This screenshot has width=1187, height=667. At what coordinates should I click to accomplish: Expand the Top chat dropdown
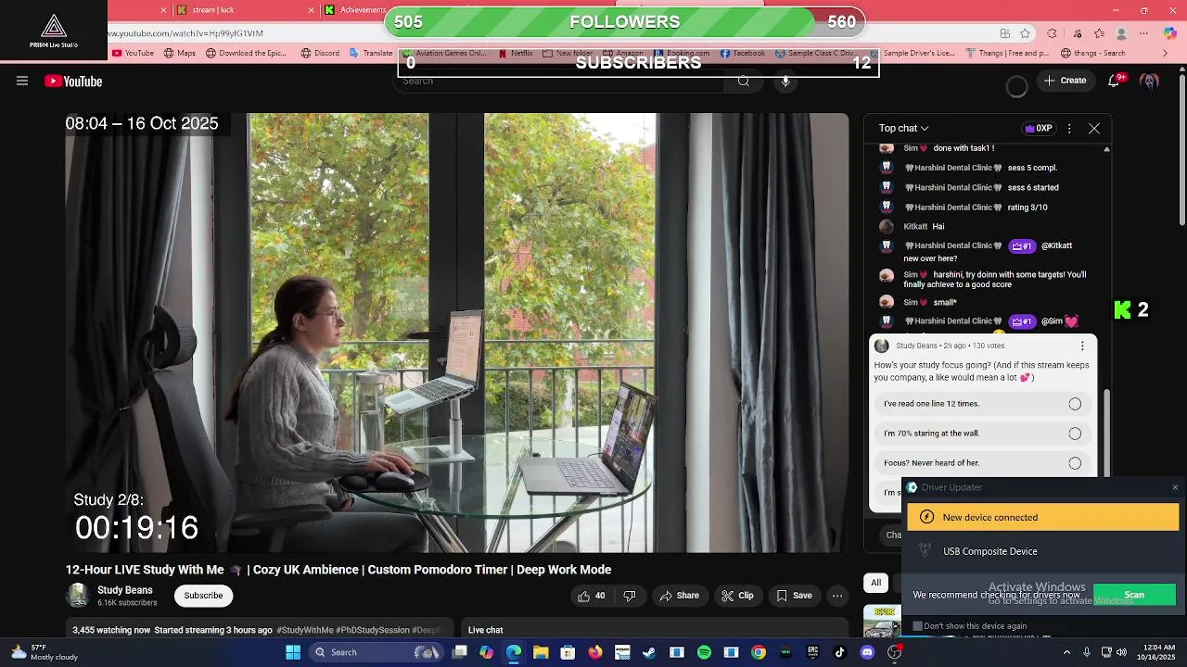click(903, 129)
